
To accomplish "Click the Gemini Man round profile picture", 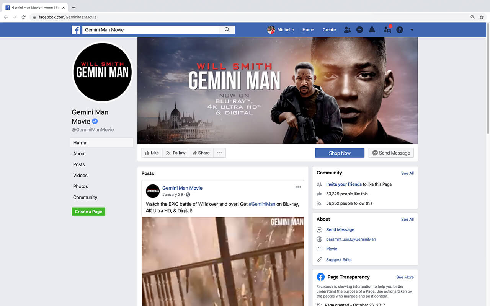I will click(x=102, y=72).
